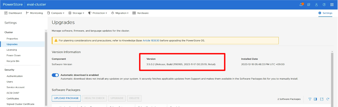The image size is (338, 107).
Task: Expand the Protection menu
Action: (x=98, y=13)
